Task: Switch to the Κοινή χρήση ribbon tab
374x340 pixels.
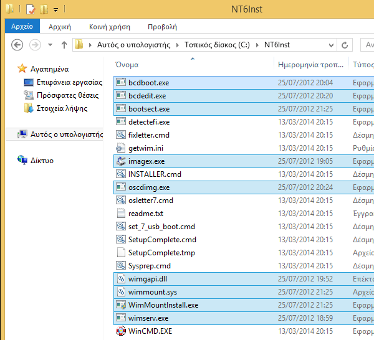Action: (x=110, y=27)
